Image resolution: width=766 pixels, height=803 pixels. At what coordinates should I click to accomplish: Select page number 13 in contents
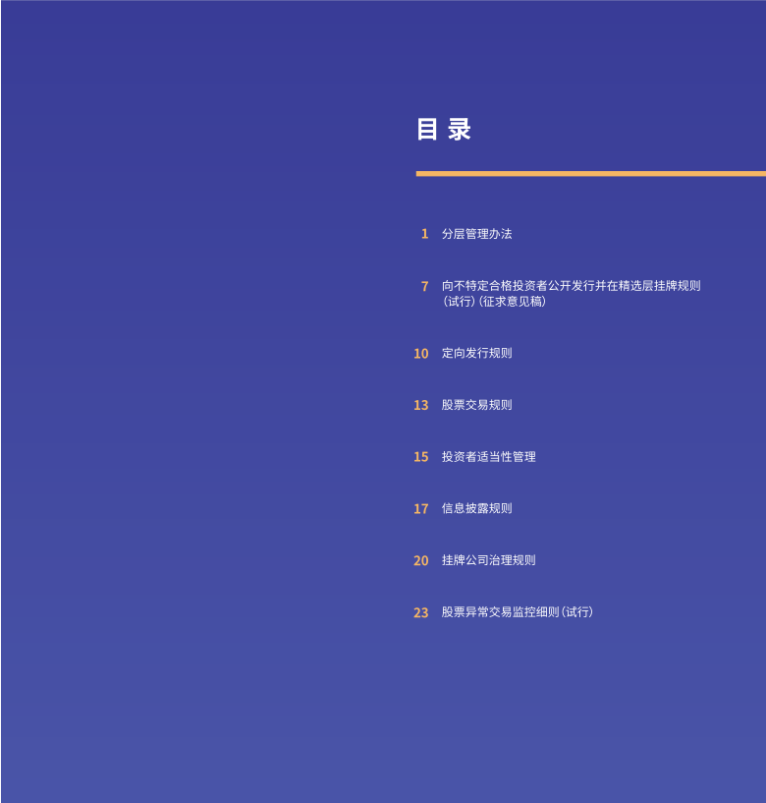[420, 405]
